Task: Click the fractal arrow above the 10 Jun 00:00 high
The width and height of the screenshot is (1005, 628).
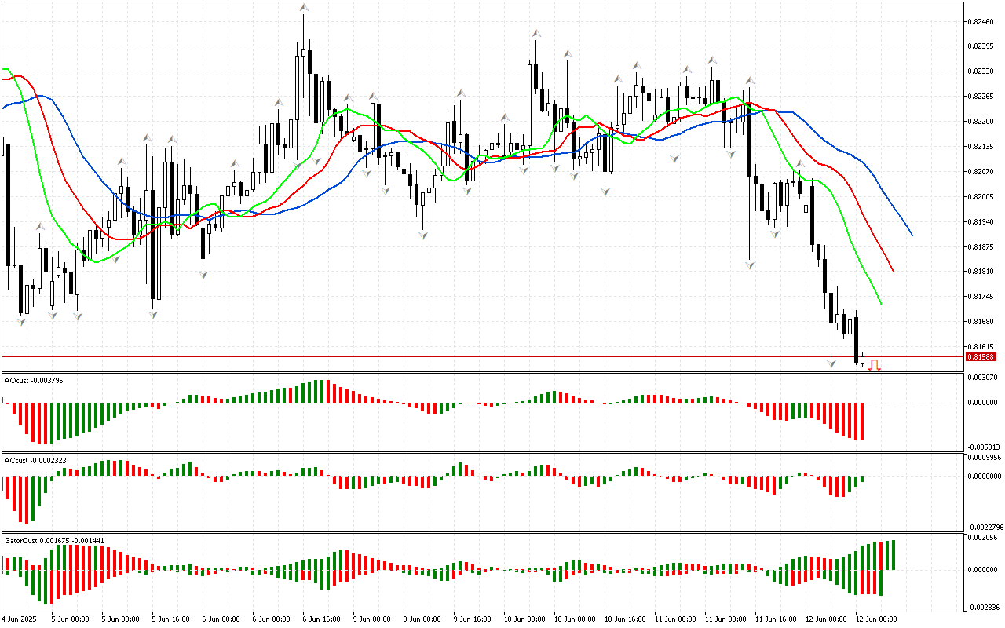Action: click(x=535, y=34)
